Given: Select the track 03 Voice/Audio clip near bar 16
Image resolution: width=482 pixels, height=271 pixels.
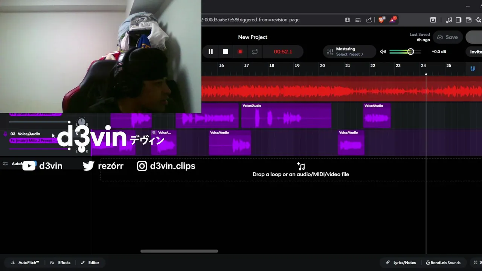Looking at the screenshot, I should click(x=230, y=143).
